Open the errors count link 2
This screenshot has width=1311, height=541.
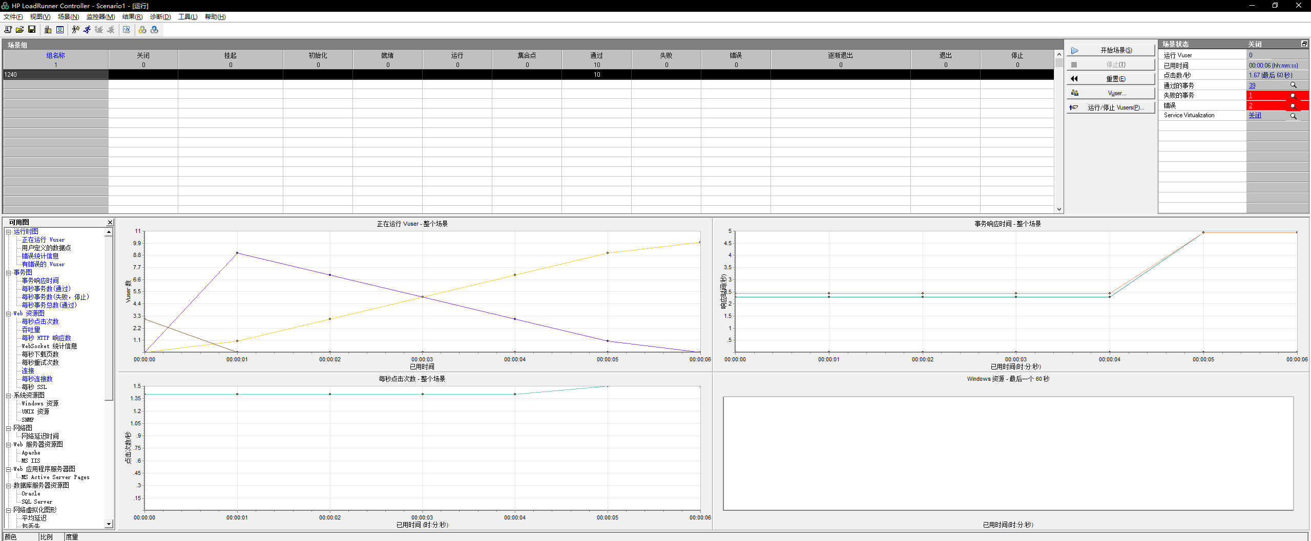coord(1251,106)
